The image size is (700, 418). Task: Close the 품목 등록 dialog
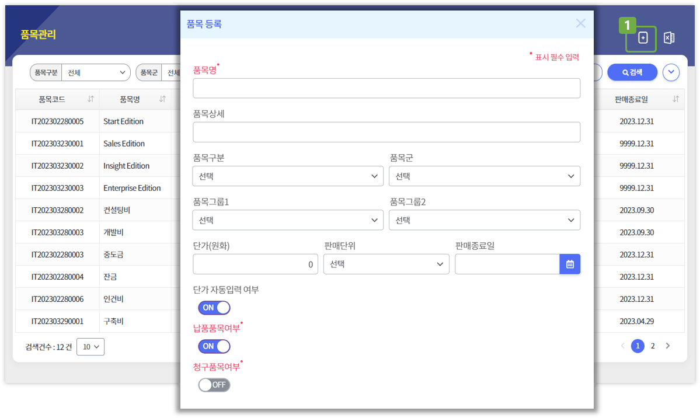pos(580,23)
